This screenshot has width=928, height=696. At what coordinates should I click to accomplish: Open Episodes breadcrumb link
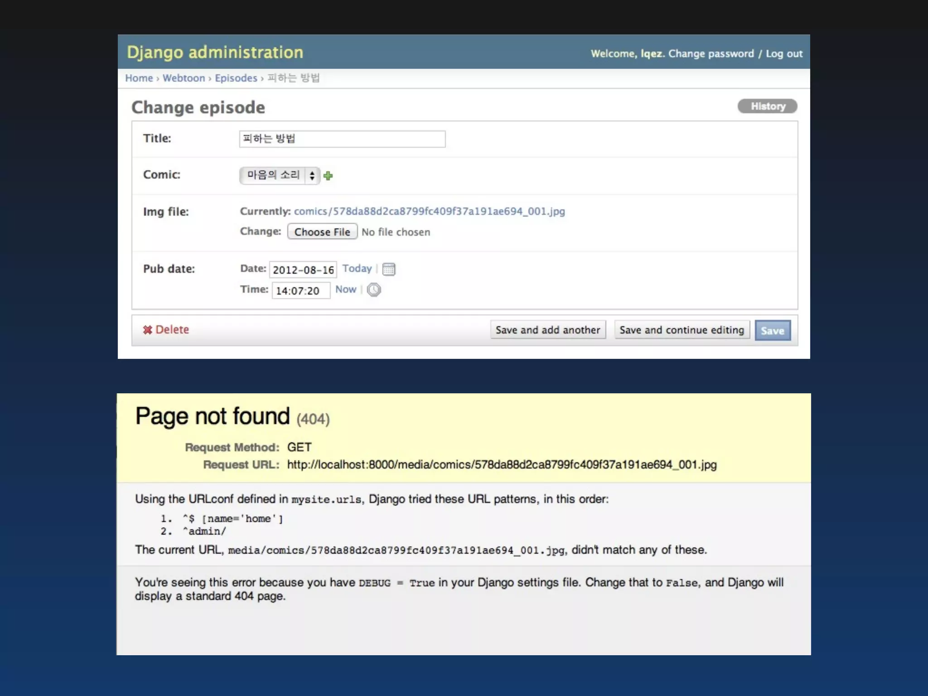coord(236,78)
